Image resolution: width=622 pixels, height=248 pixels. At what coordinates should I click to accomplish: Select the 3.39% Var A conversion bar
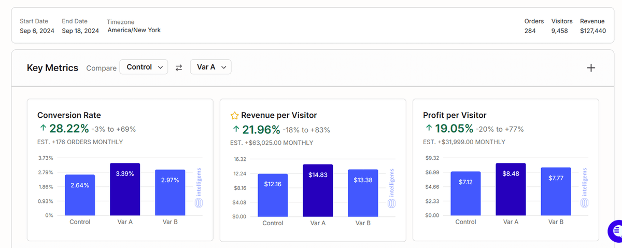(x=124, y=189)
